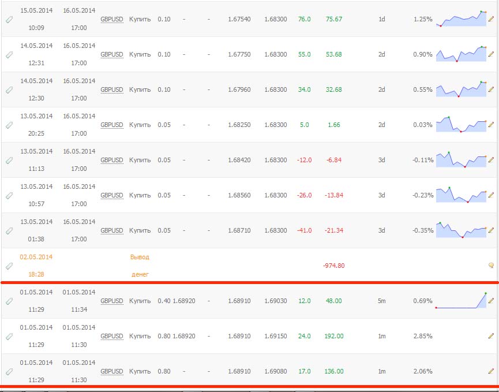Open the GBPUSD link in the 15.05.2014 row

(112, 19)
